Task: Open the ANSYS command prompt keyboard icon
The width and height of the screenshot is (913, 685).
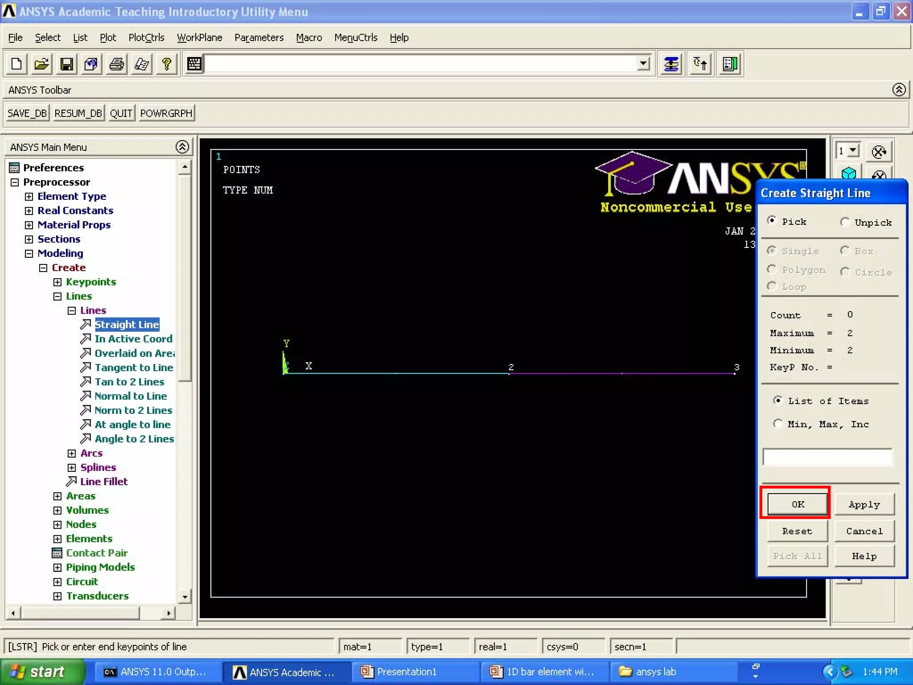Action: point(194,64)
